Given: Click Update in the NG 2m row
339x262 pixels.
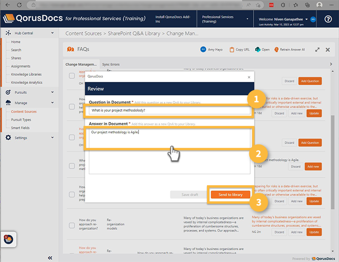Looking at the screenshot, I should [314, 232].
